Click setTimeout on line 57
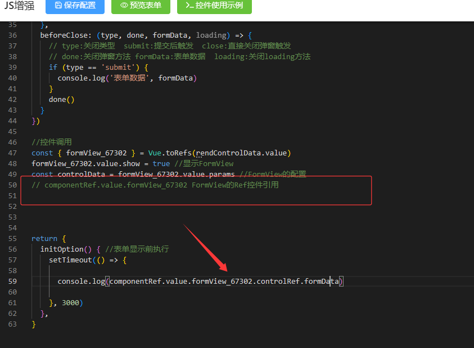The image size is (474, 348). coord(70,260)
